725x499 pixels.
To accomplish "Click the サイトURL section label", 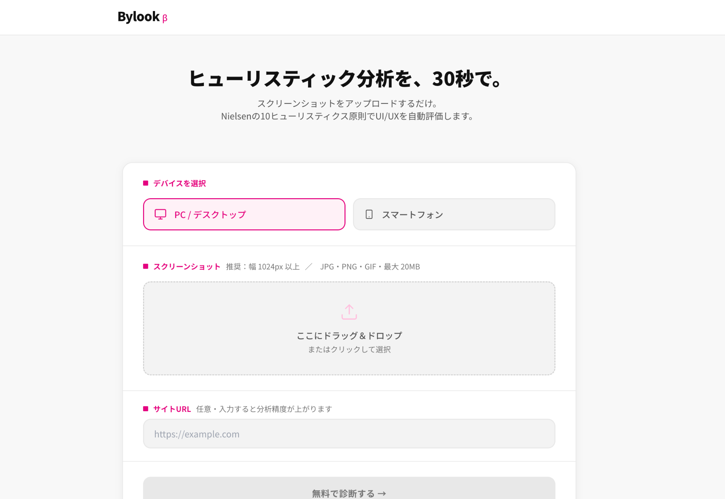I will [172, 409].
